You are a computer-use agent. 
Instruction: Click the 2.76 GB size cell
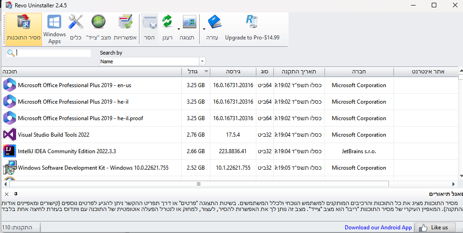click(196, 135)
